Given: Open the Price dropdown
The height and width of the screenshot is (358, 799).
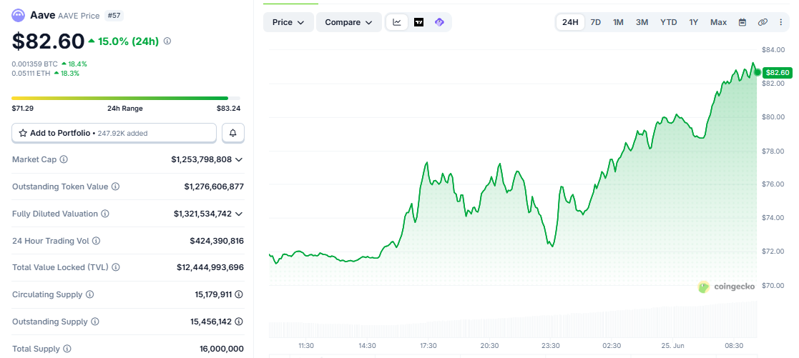Looking at the screenshot, I should tap(288, 22).
